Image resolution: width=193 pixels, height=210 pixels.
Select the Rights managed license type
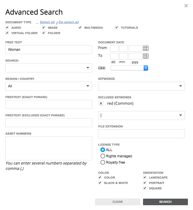coord(103,156)
